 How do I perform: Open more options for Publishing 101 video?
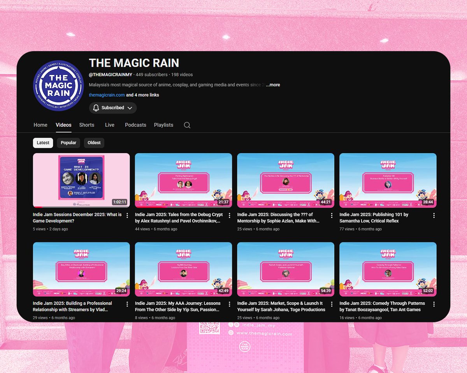[x=434, y=216]
